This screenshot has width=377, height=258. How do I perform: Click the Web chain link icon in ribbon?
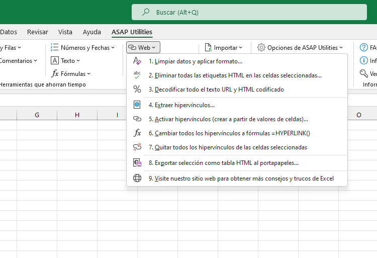pos(132,47)
